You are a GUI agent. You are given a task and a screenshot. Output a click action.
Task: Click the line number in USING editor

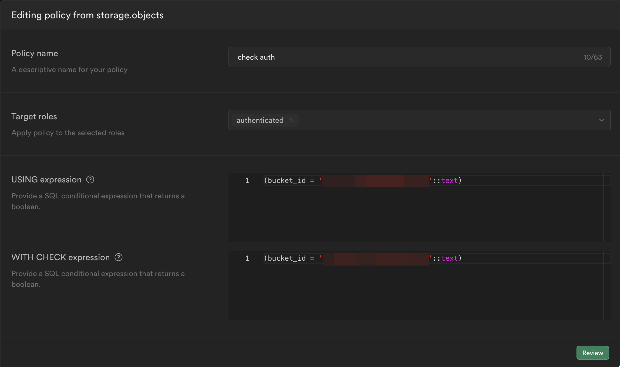247,180
